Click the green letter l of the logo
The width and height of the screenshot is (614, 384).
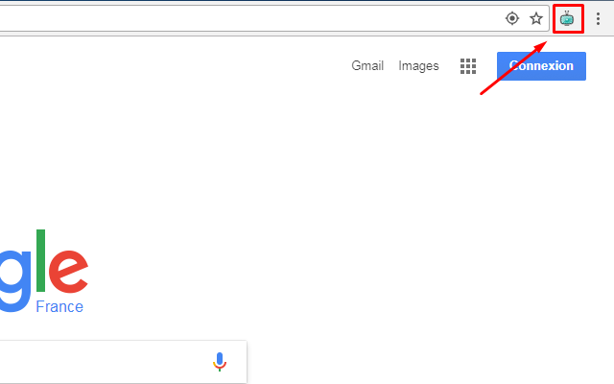pyautogui.click(x=40, y=260)
